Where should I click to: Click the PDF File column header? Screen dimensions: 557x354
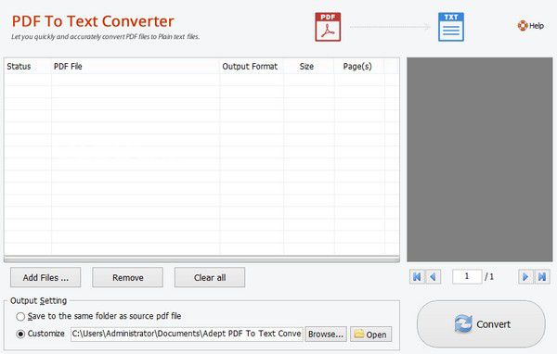pos(136,67)
